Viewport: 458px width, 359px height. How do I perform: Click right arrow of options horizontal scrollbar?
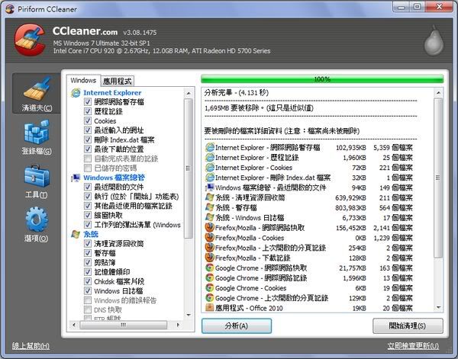(x=178, y=325)
